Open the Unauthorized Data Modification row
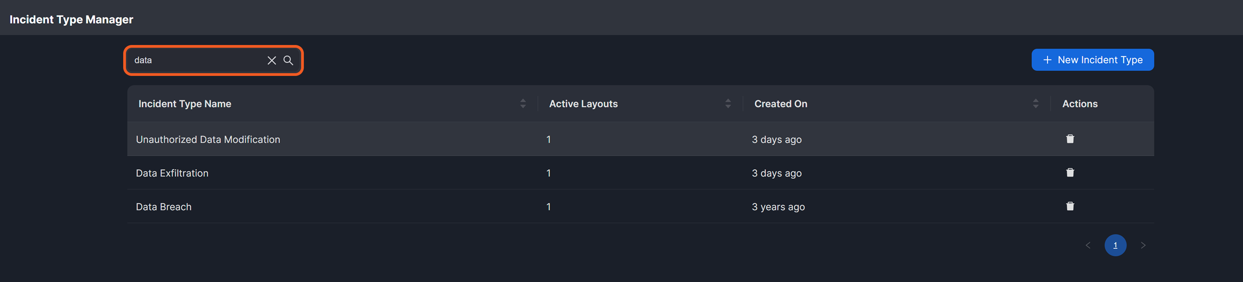This screenshot has height=282, width=1243. pyautogui.click(x=208, y=139)
